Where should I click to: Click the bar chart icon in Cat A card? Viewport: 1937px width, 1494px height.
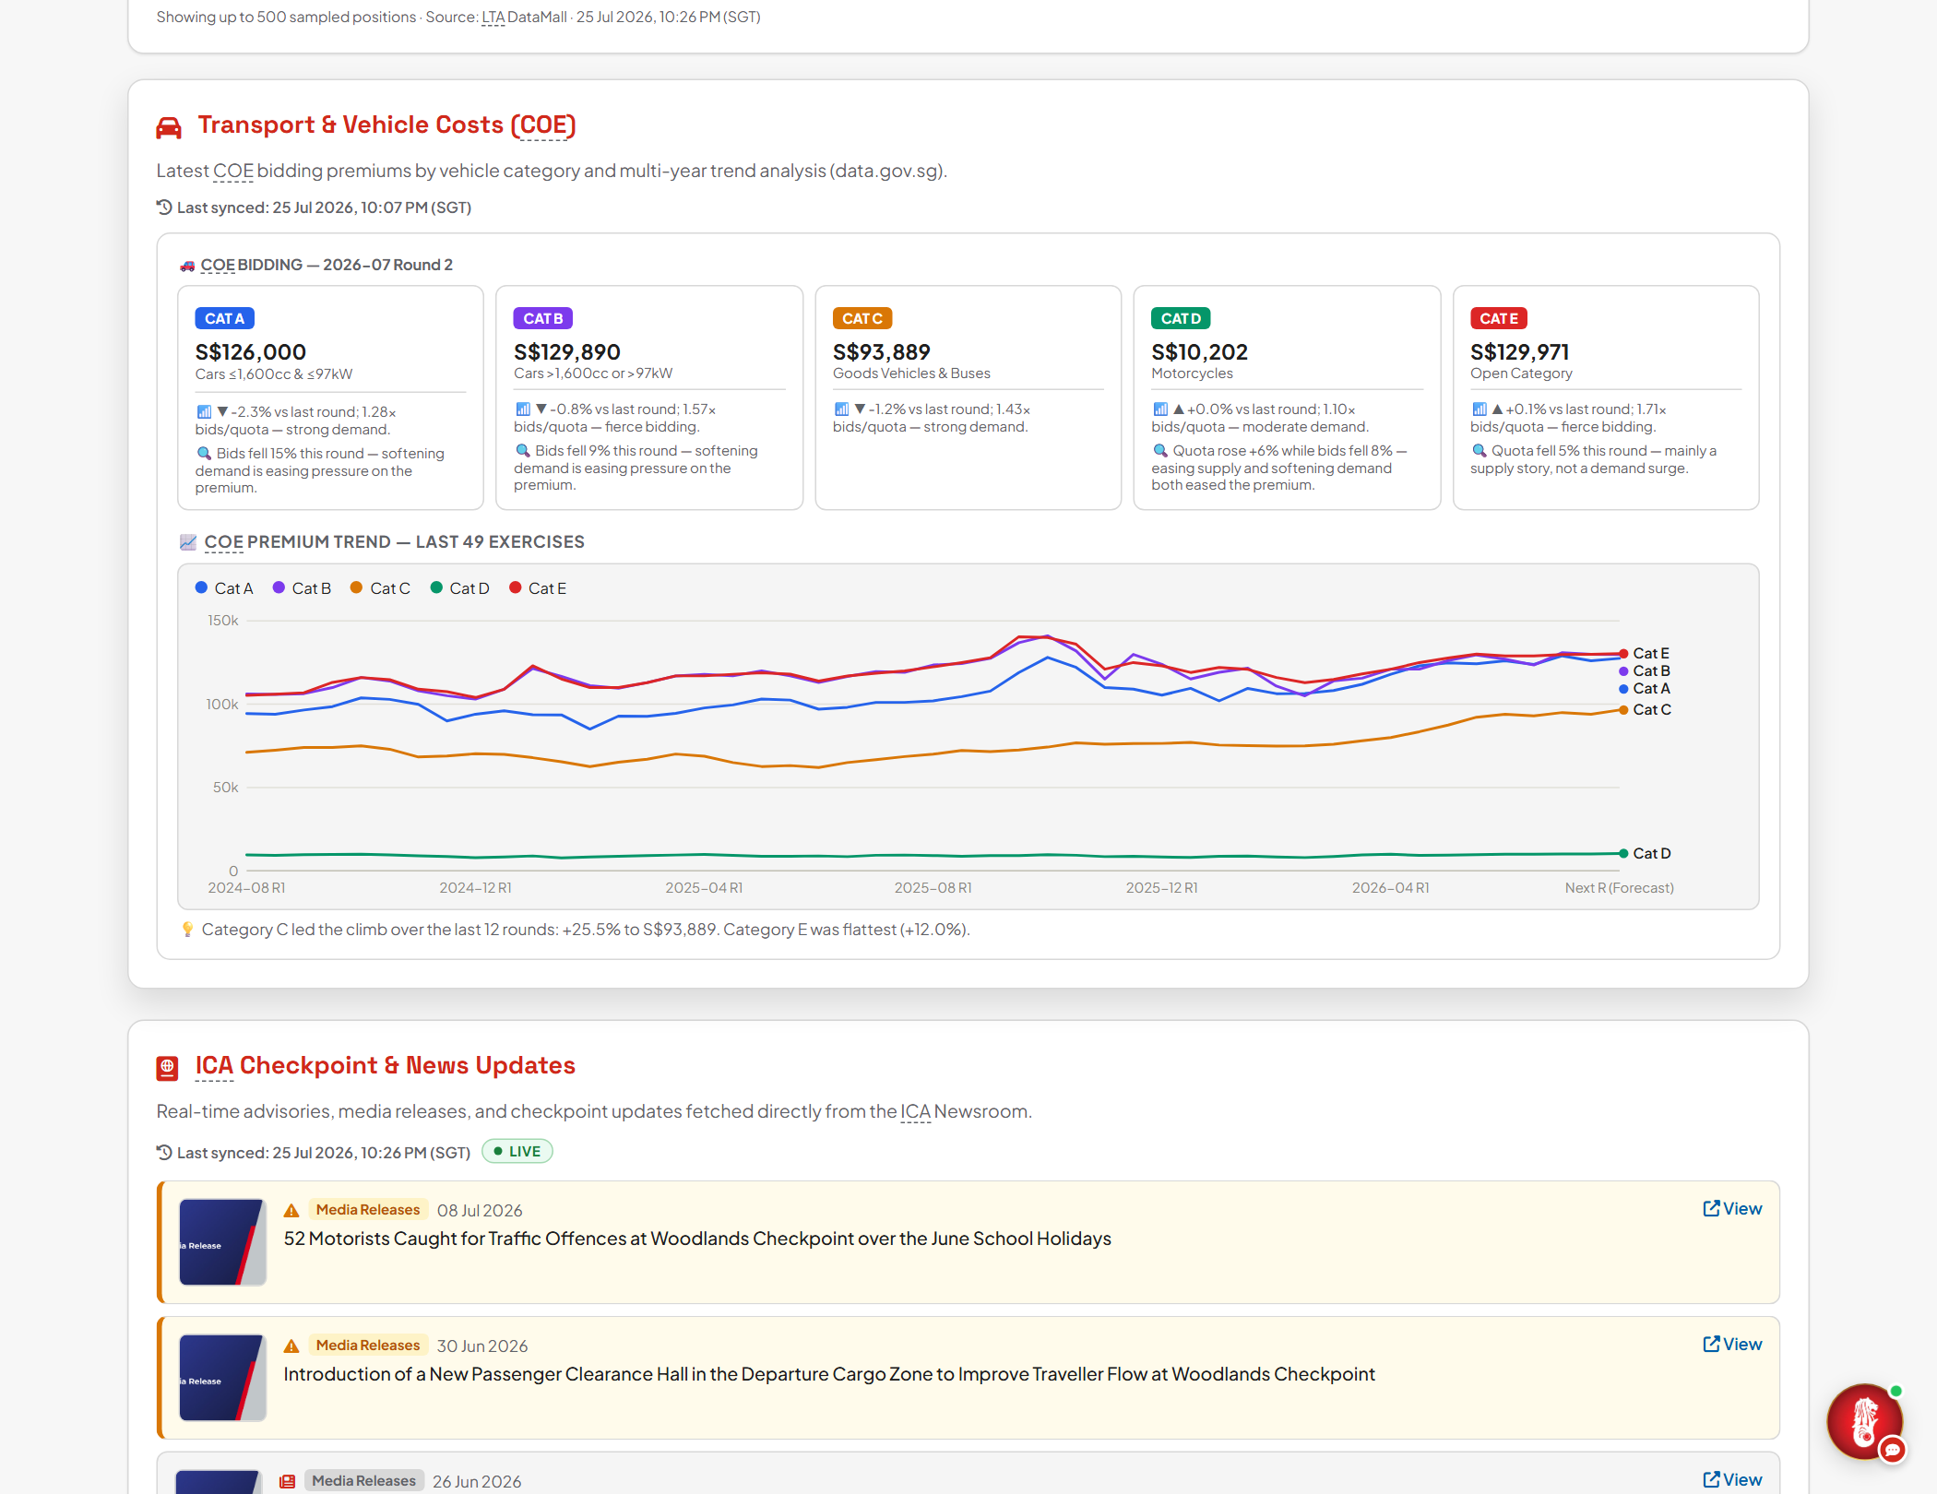click(x=204, y=412)
